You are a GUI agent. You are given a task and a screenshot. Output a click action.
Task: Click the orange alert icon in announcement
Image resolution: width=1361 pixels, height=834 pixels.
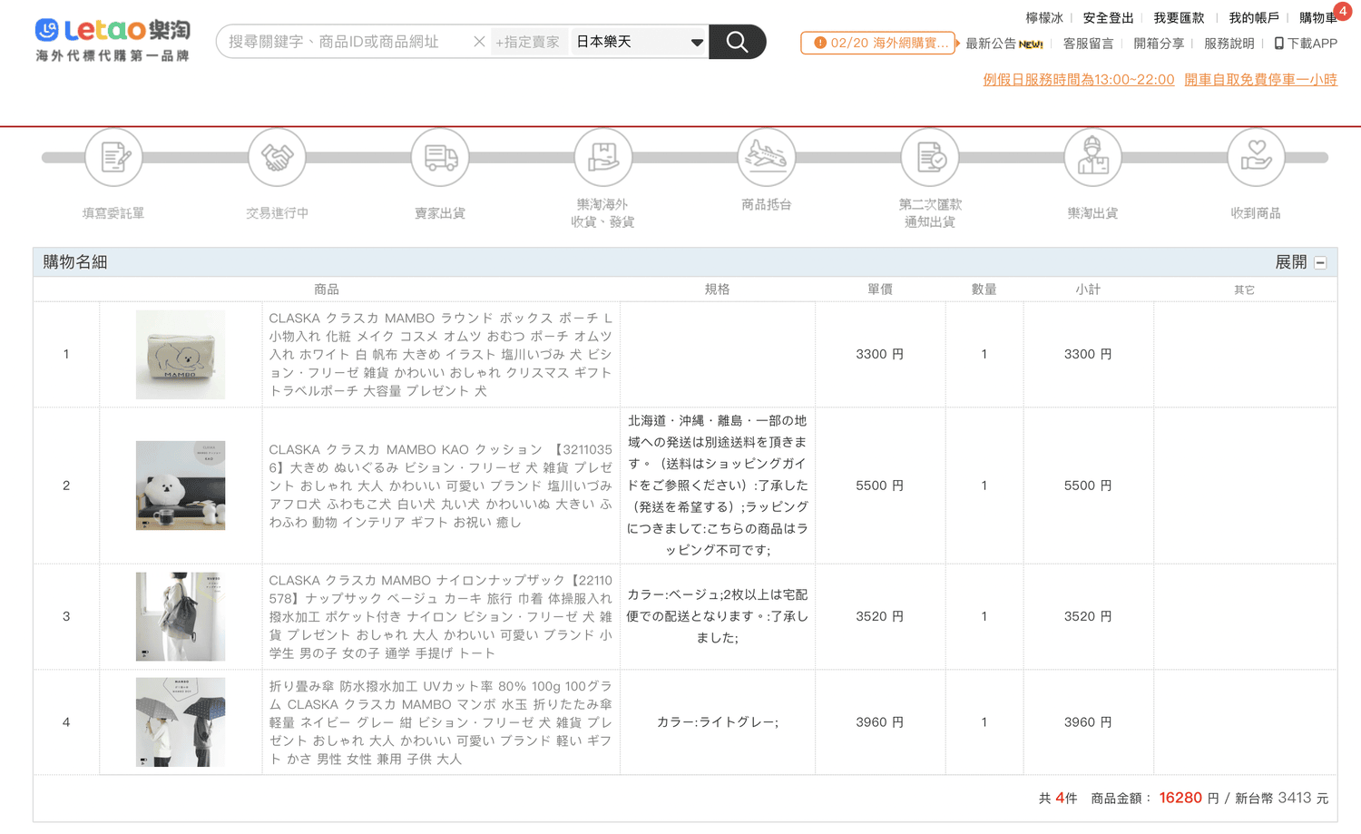click(820, 43)
